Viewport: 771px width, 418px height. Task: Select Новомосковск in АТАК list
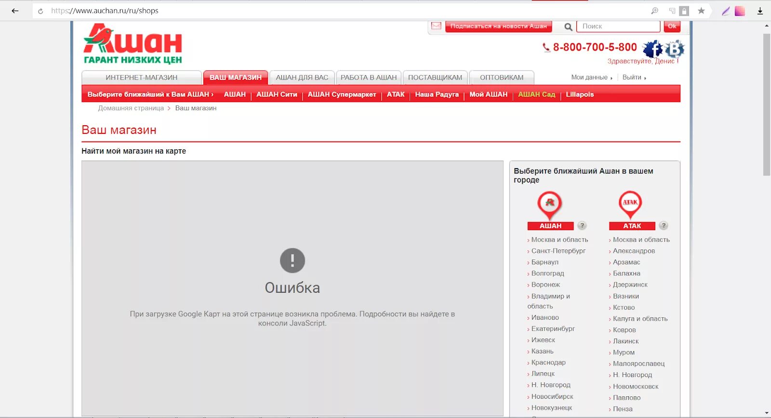point(636,387)
